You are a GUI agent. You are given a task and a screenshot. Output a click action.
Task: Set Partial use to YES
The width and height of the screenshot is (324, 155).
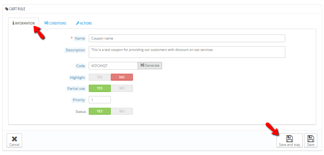coord(100,88)
